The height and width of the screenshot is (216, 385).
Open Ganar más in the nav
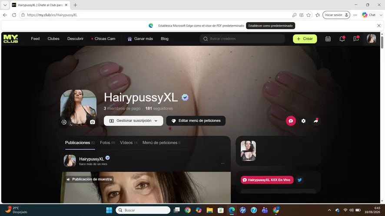tap(140, 39)
